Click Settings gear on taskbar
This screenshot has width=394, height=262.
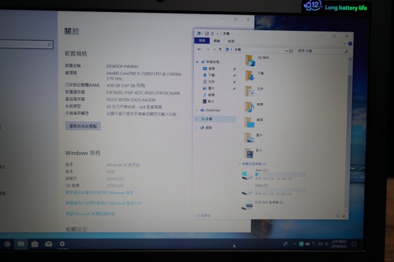point(62,243)
